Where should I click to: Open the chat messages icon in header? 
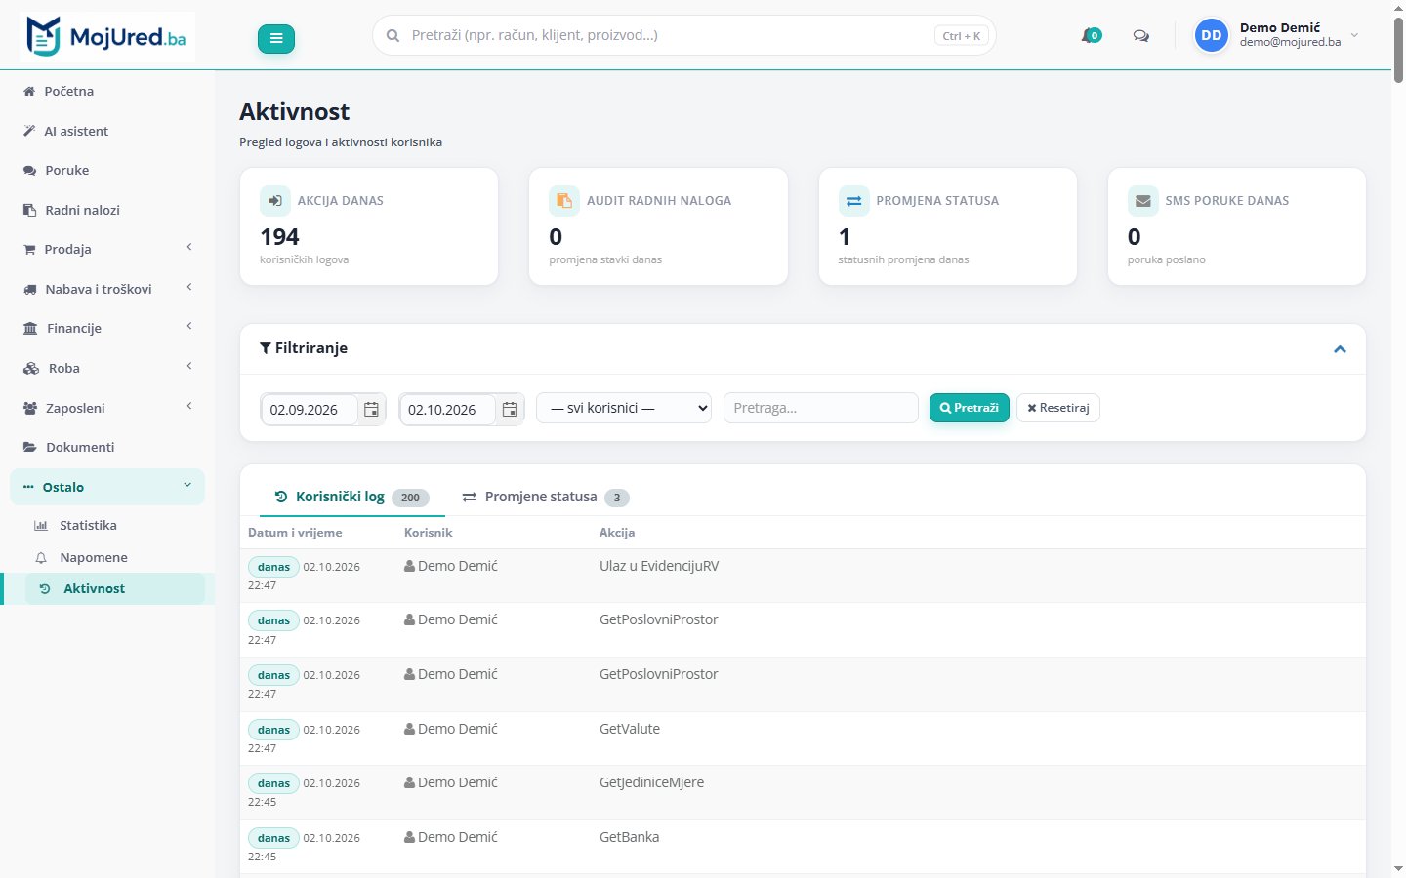tap(1140, 36)
